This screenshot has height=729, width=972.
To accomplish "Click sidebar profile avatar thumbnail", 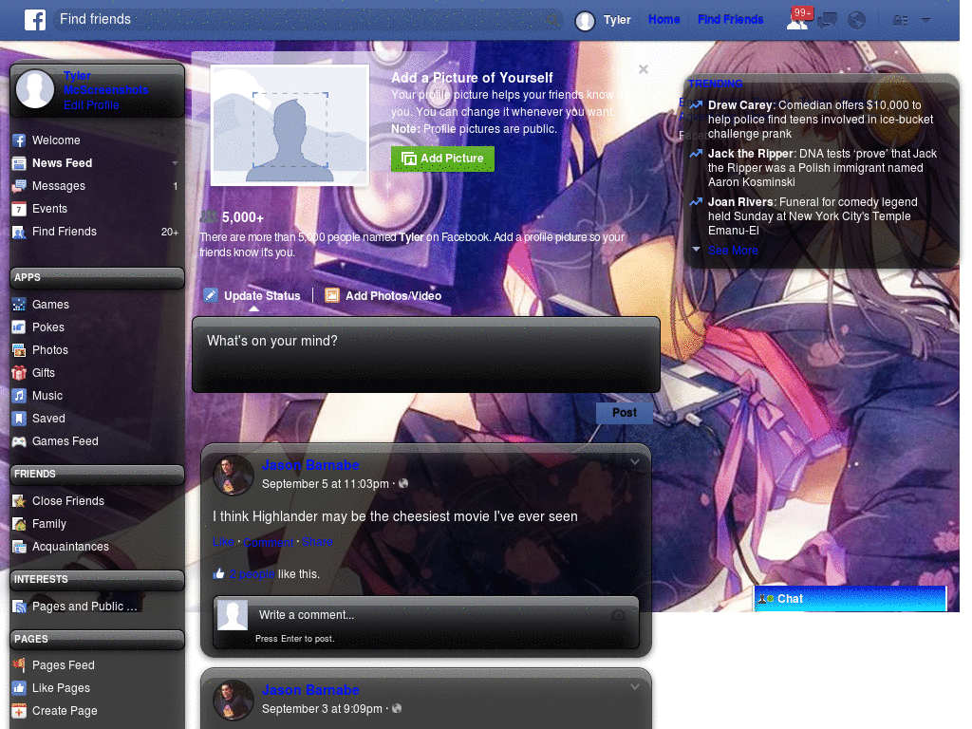I will tap(35, 88).
